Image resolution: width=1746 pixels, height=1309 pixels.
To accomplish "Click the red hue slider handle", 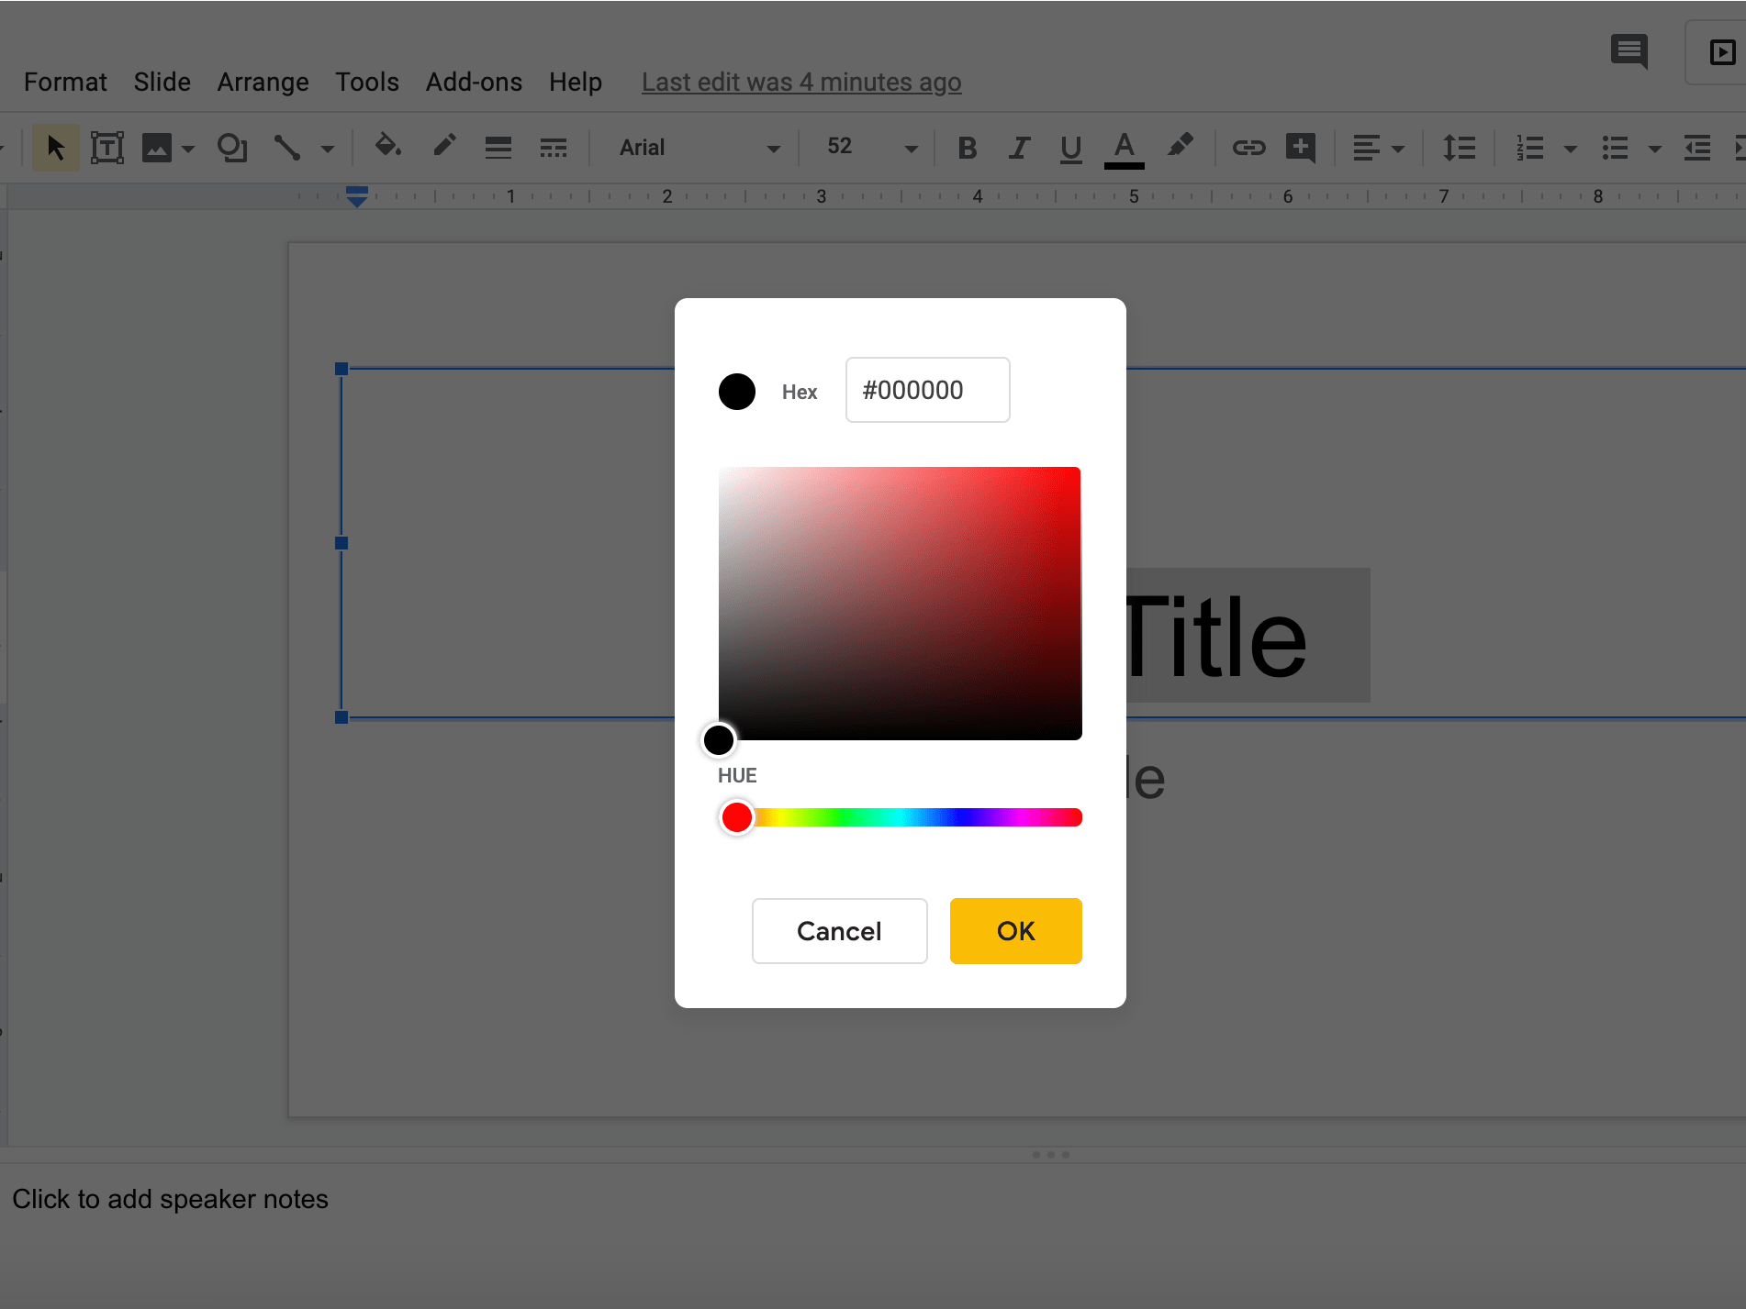I will point(736,817).
